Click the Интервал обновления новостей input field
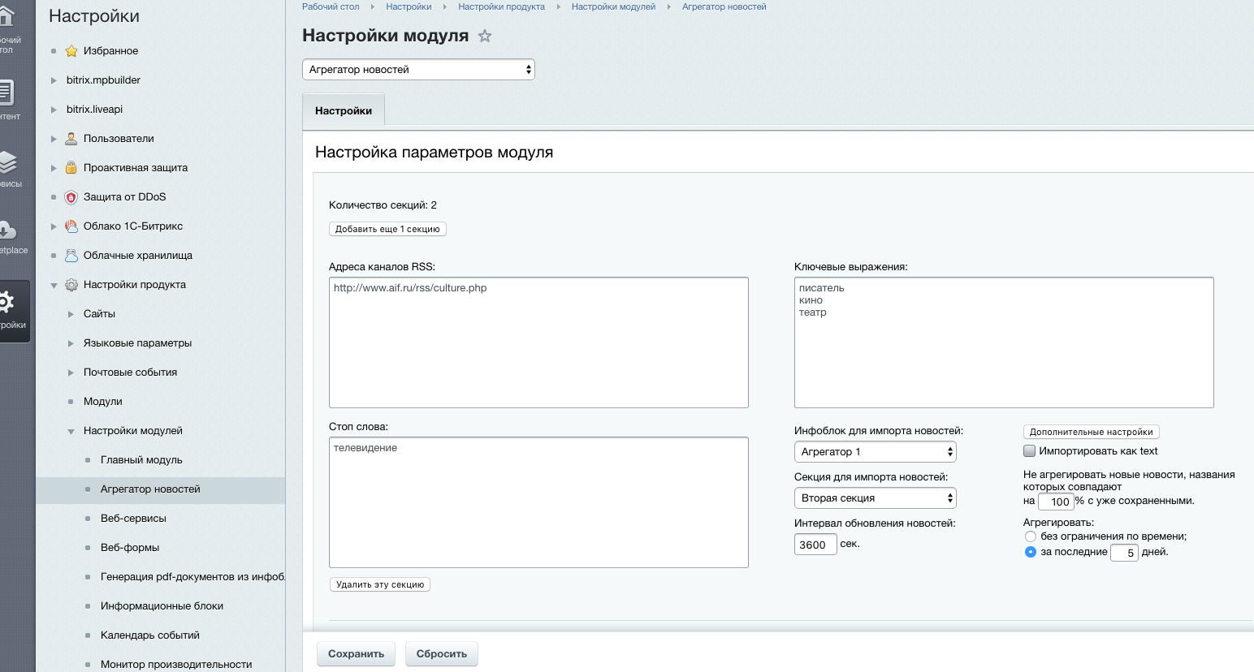The image size is (1254, 672). click(815, 545)
